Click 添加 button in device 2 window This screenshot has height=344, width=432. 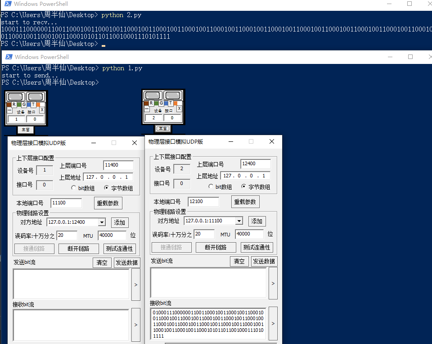coord(257,221)
